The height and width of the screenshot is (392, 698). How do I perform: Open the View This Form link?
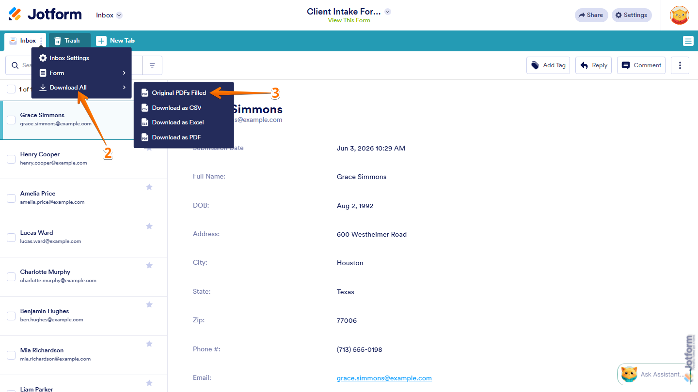point(349,20)
